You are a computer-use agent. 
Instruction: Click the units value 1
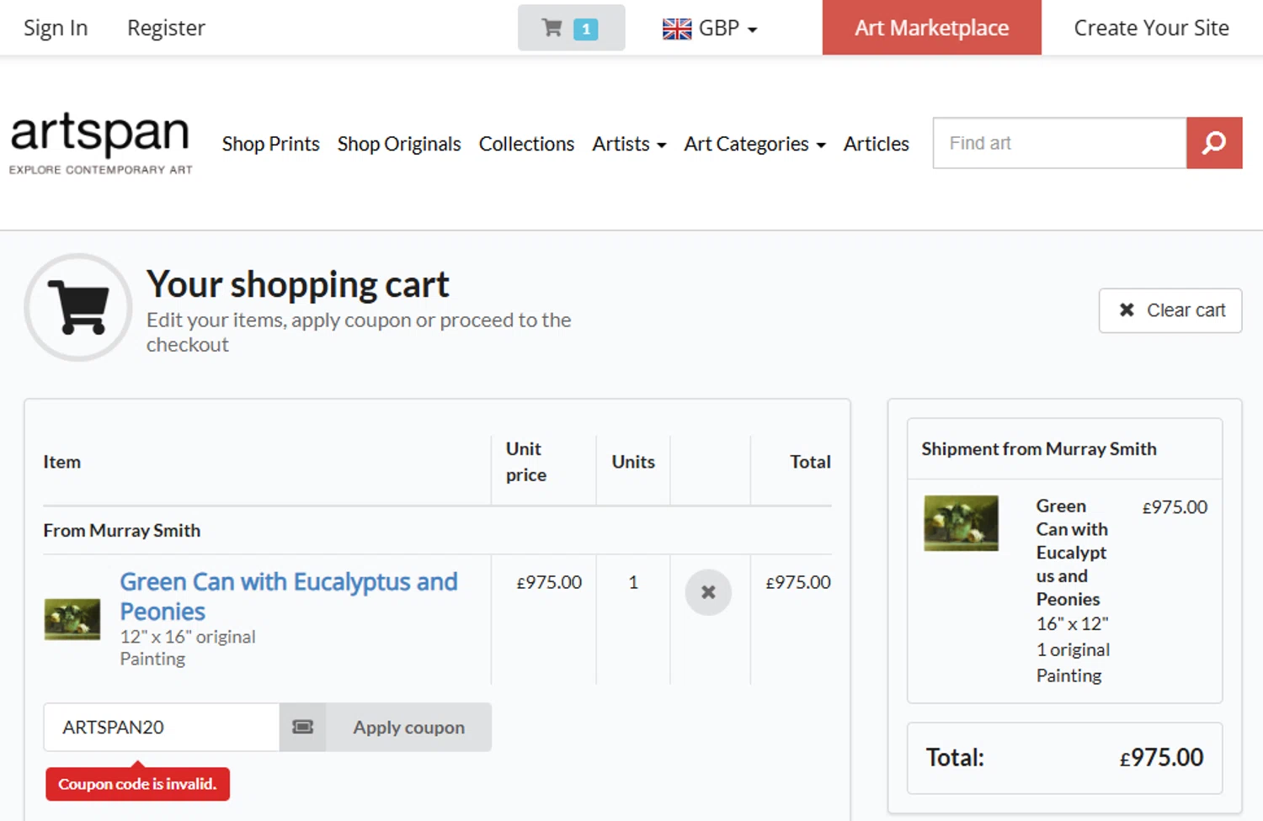pos(633,582)
